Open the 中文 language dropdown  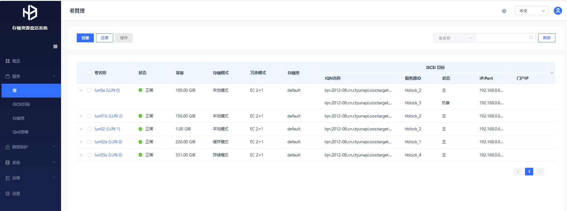point(531,11)
